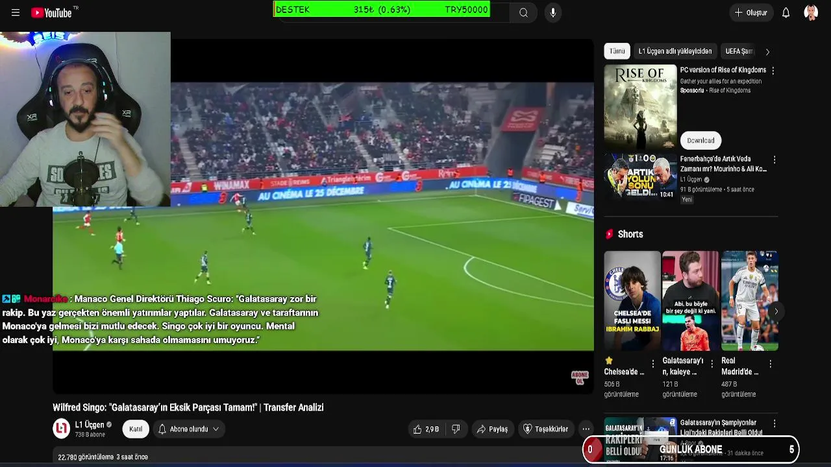Open the notifications bell
The height and width of the screenshot is (467, 831).
pyautogui.click(x=786, y=12)
